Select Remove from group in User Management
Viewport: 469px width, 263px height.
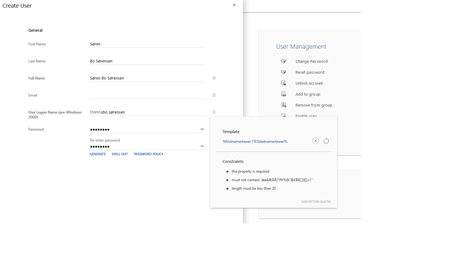click(314, 105)
